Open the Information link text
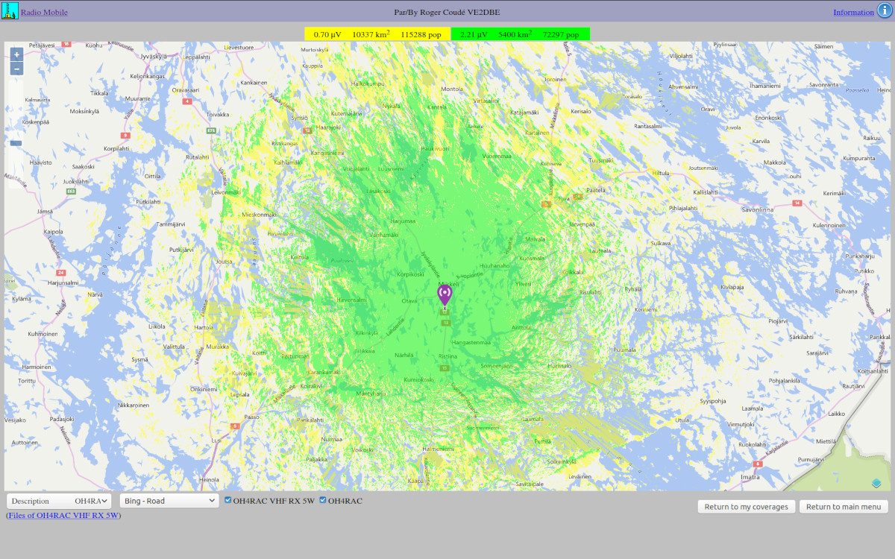895x559 pixels. point(853,12)
